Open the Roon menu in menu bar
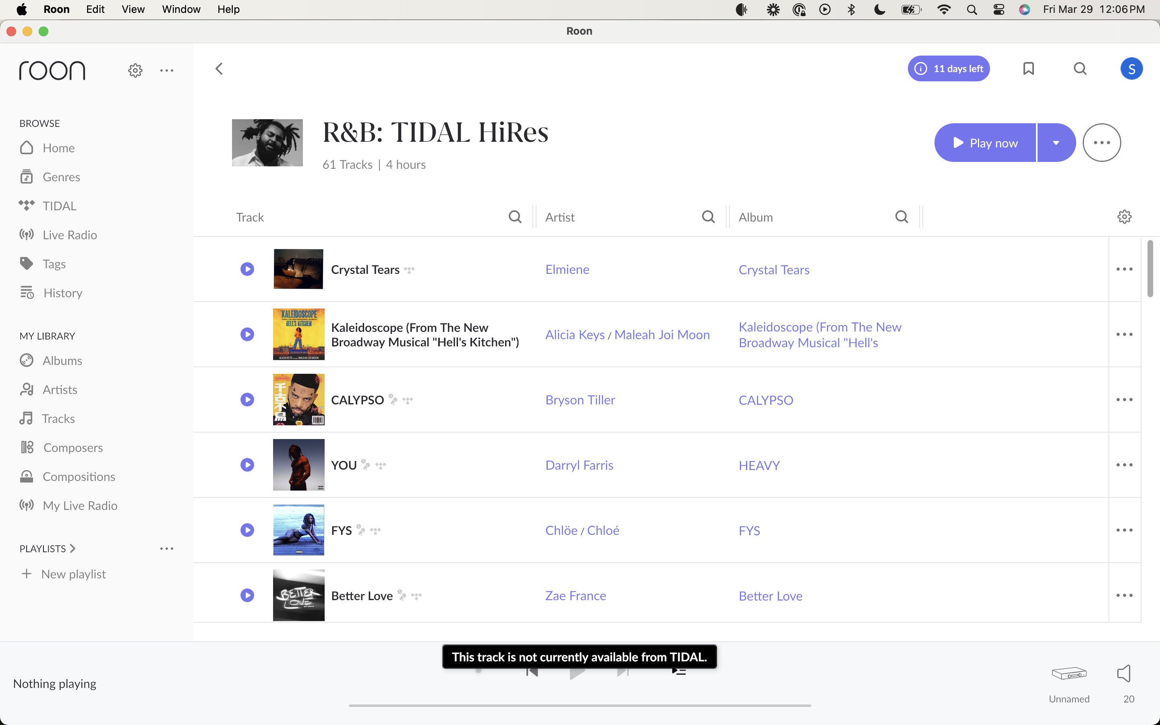Viewport: 1160px width, 725px height. tap(56, 9)
